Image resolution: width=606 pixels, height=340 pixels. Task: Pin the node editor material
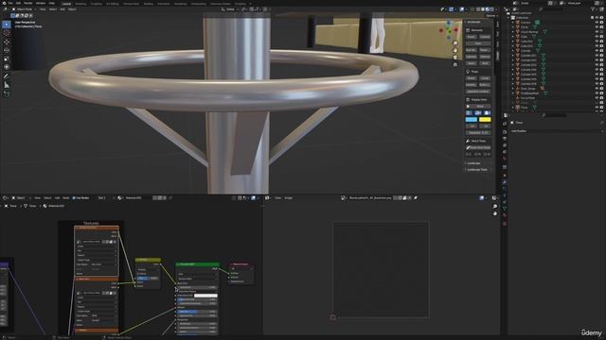[170, 197]
